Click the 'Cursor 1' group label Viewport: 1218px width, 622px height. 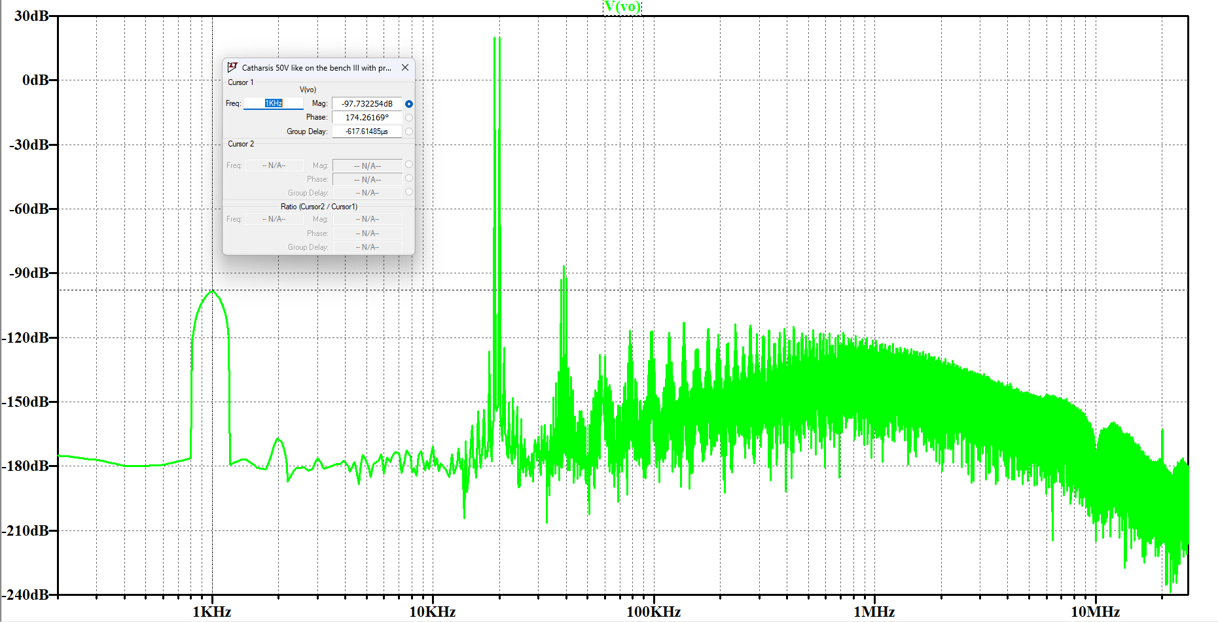[240, 82]
